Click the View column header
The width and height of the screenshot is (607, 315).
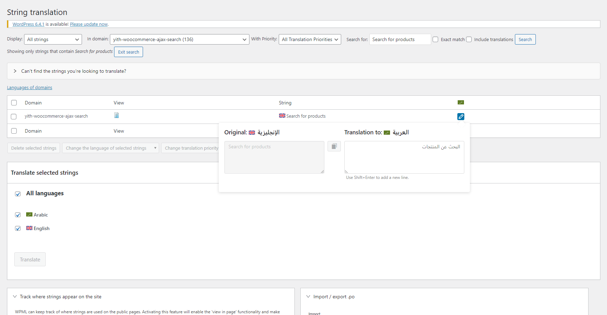(x=119, y=103)
